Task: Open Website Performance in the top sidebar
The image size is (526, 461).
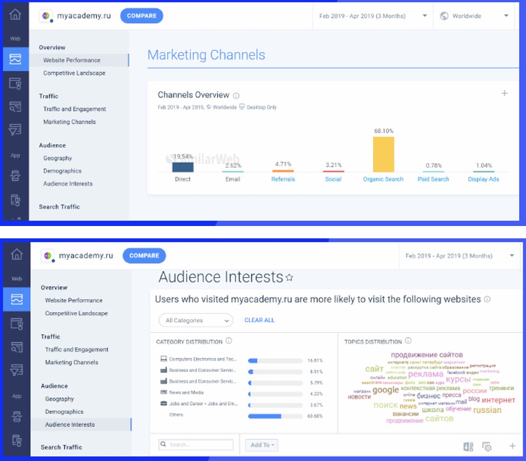Action: click(72, 60)
